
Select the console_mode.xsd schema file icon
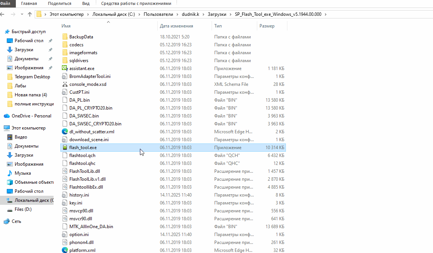[64, 84]
